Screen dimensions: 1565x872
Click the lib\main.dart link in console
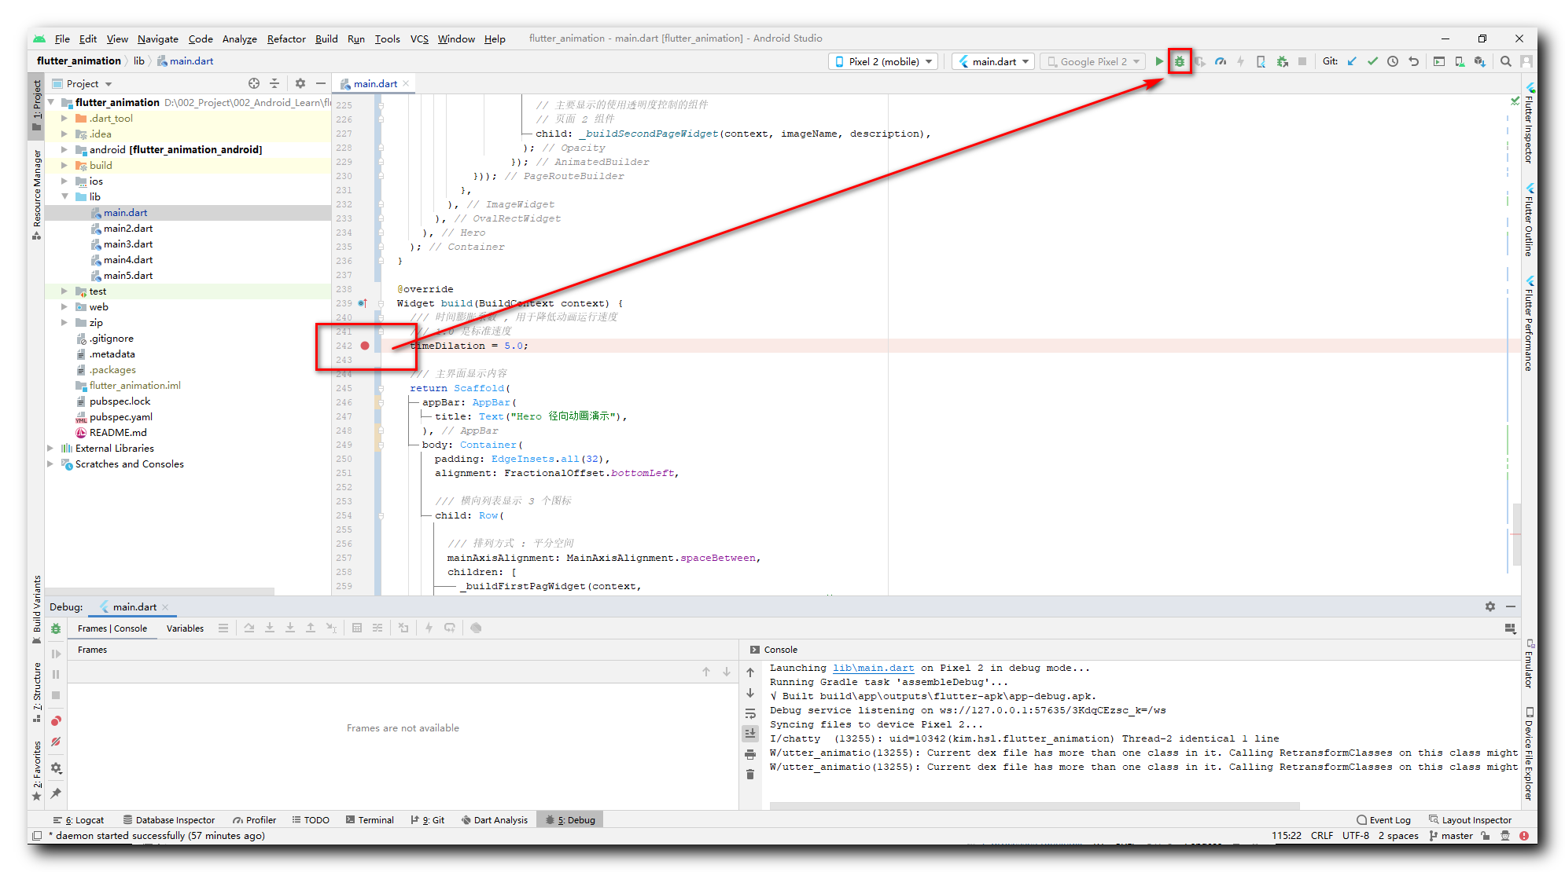[x=873, y=668]
